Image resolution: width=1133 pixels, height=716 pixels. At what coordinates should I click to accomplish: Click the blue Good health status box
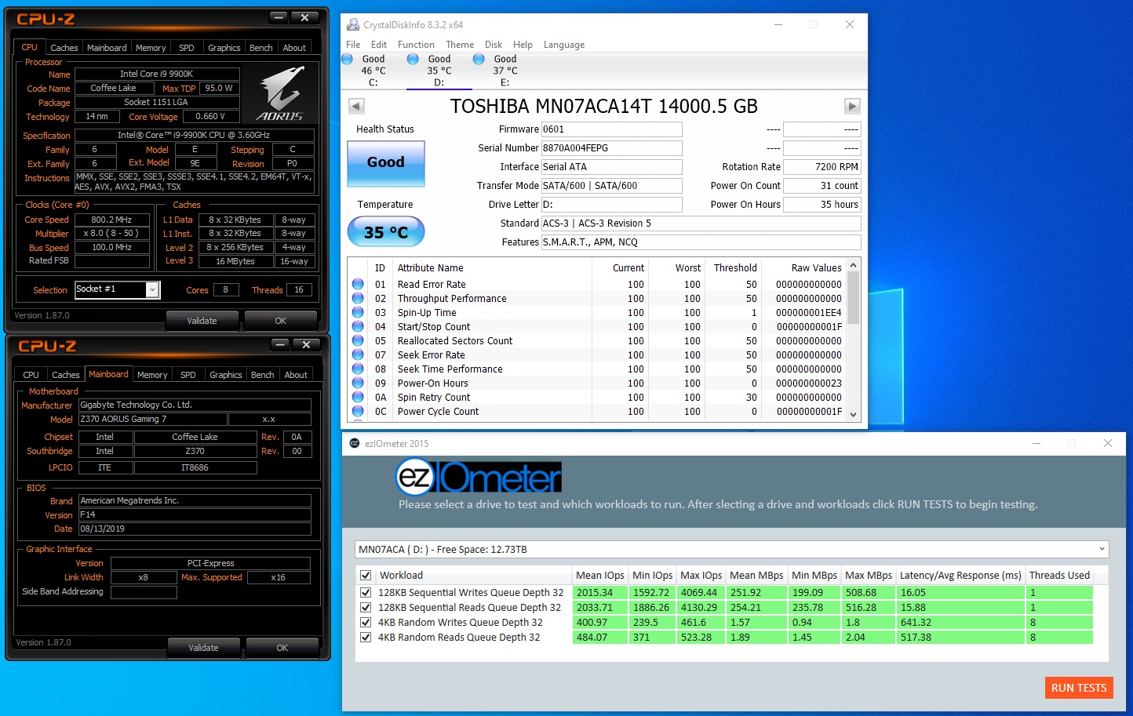tap(386, 163)
